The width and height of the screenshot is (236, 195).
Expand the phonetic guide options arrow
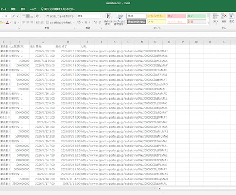tap(18, 22)
